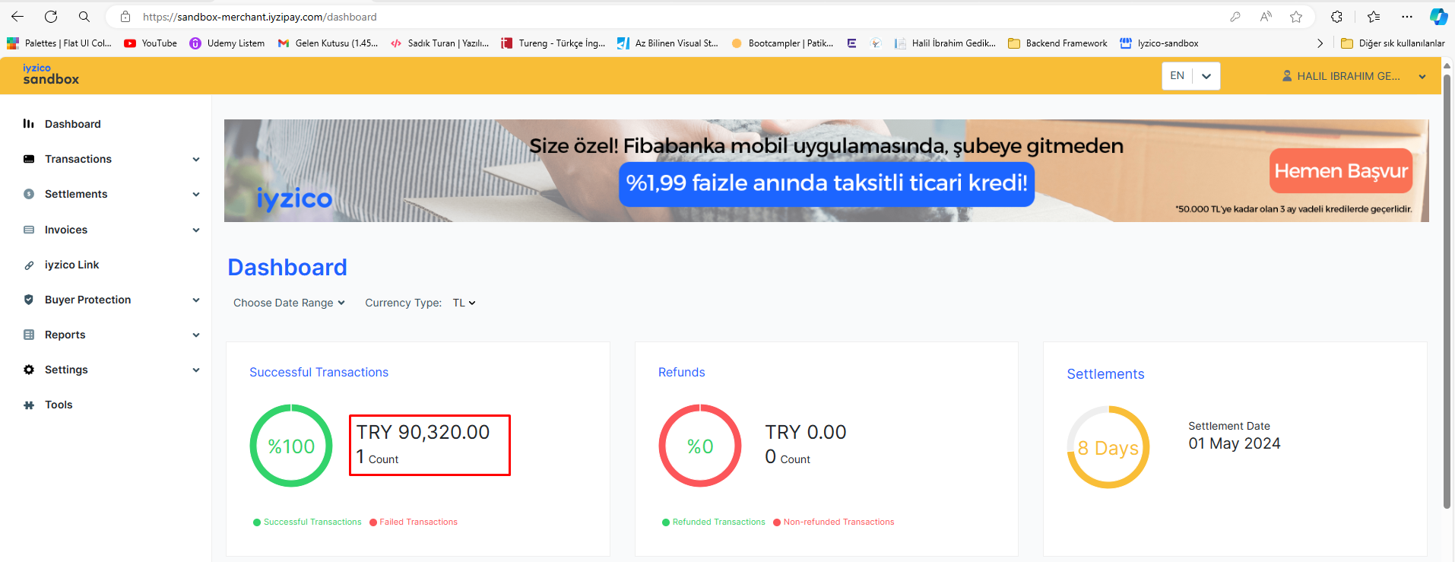Expand Settings chevron

pos(196,370)
